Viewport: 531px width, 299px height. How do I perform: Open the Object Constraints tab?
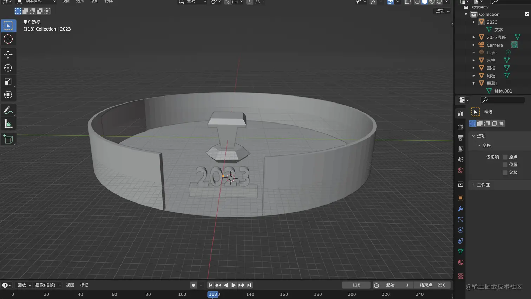pos(460,241)
